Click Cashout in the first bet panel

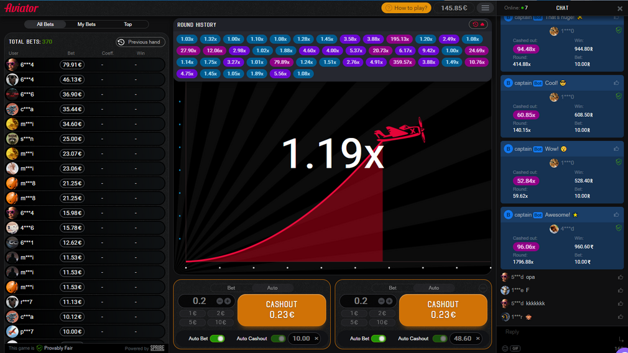[282, 309]
